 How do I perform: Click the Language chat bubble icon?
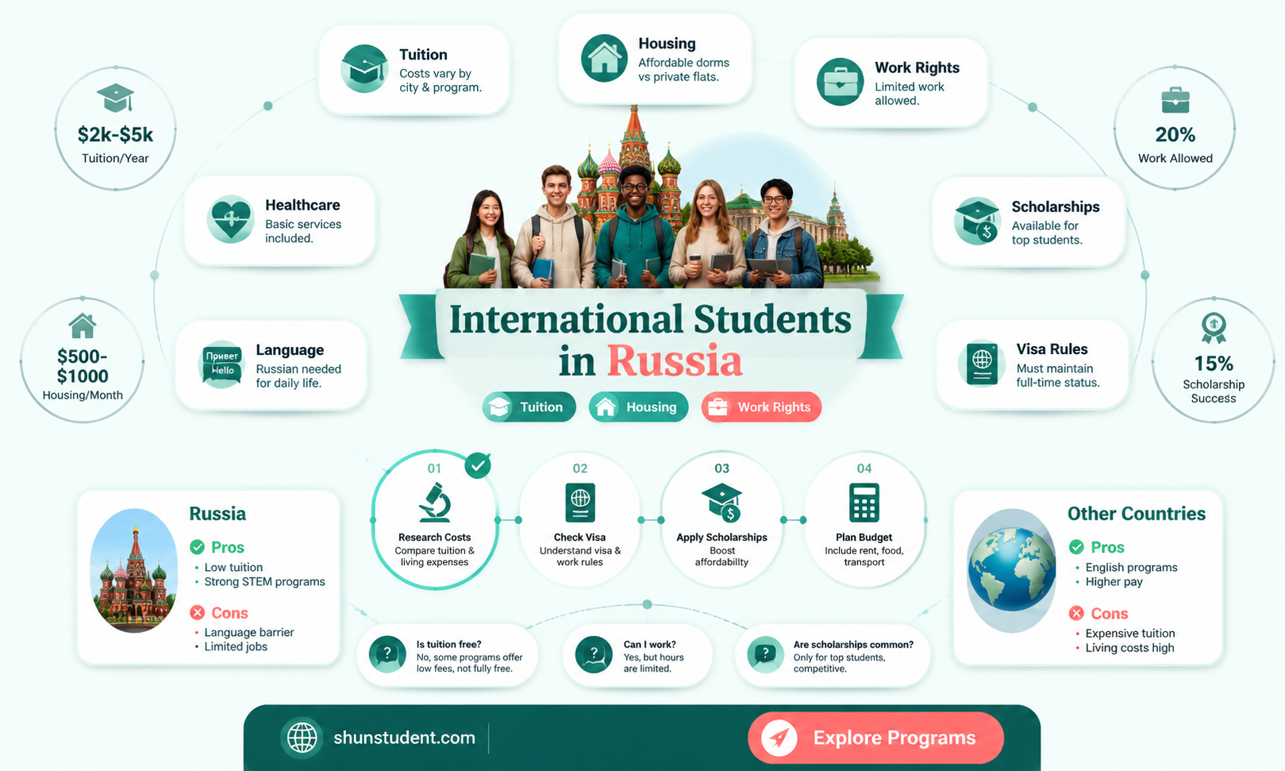click(x=221, y=365)
